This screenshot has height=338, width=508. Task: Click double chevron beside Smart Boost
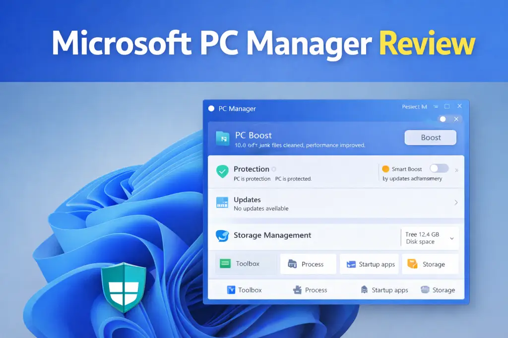[456, 170]
